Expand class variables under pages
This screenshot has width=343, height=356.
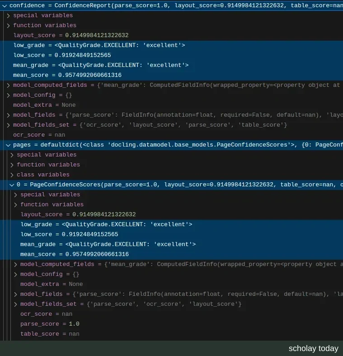click(x=12, y=175)
